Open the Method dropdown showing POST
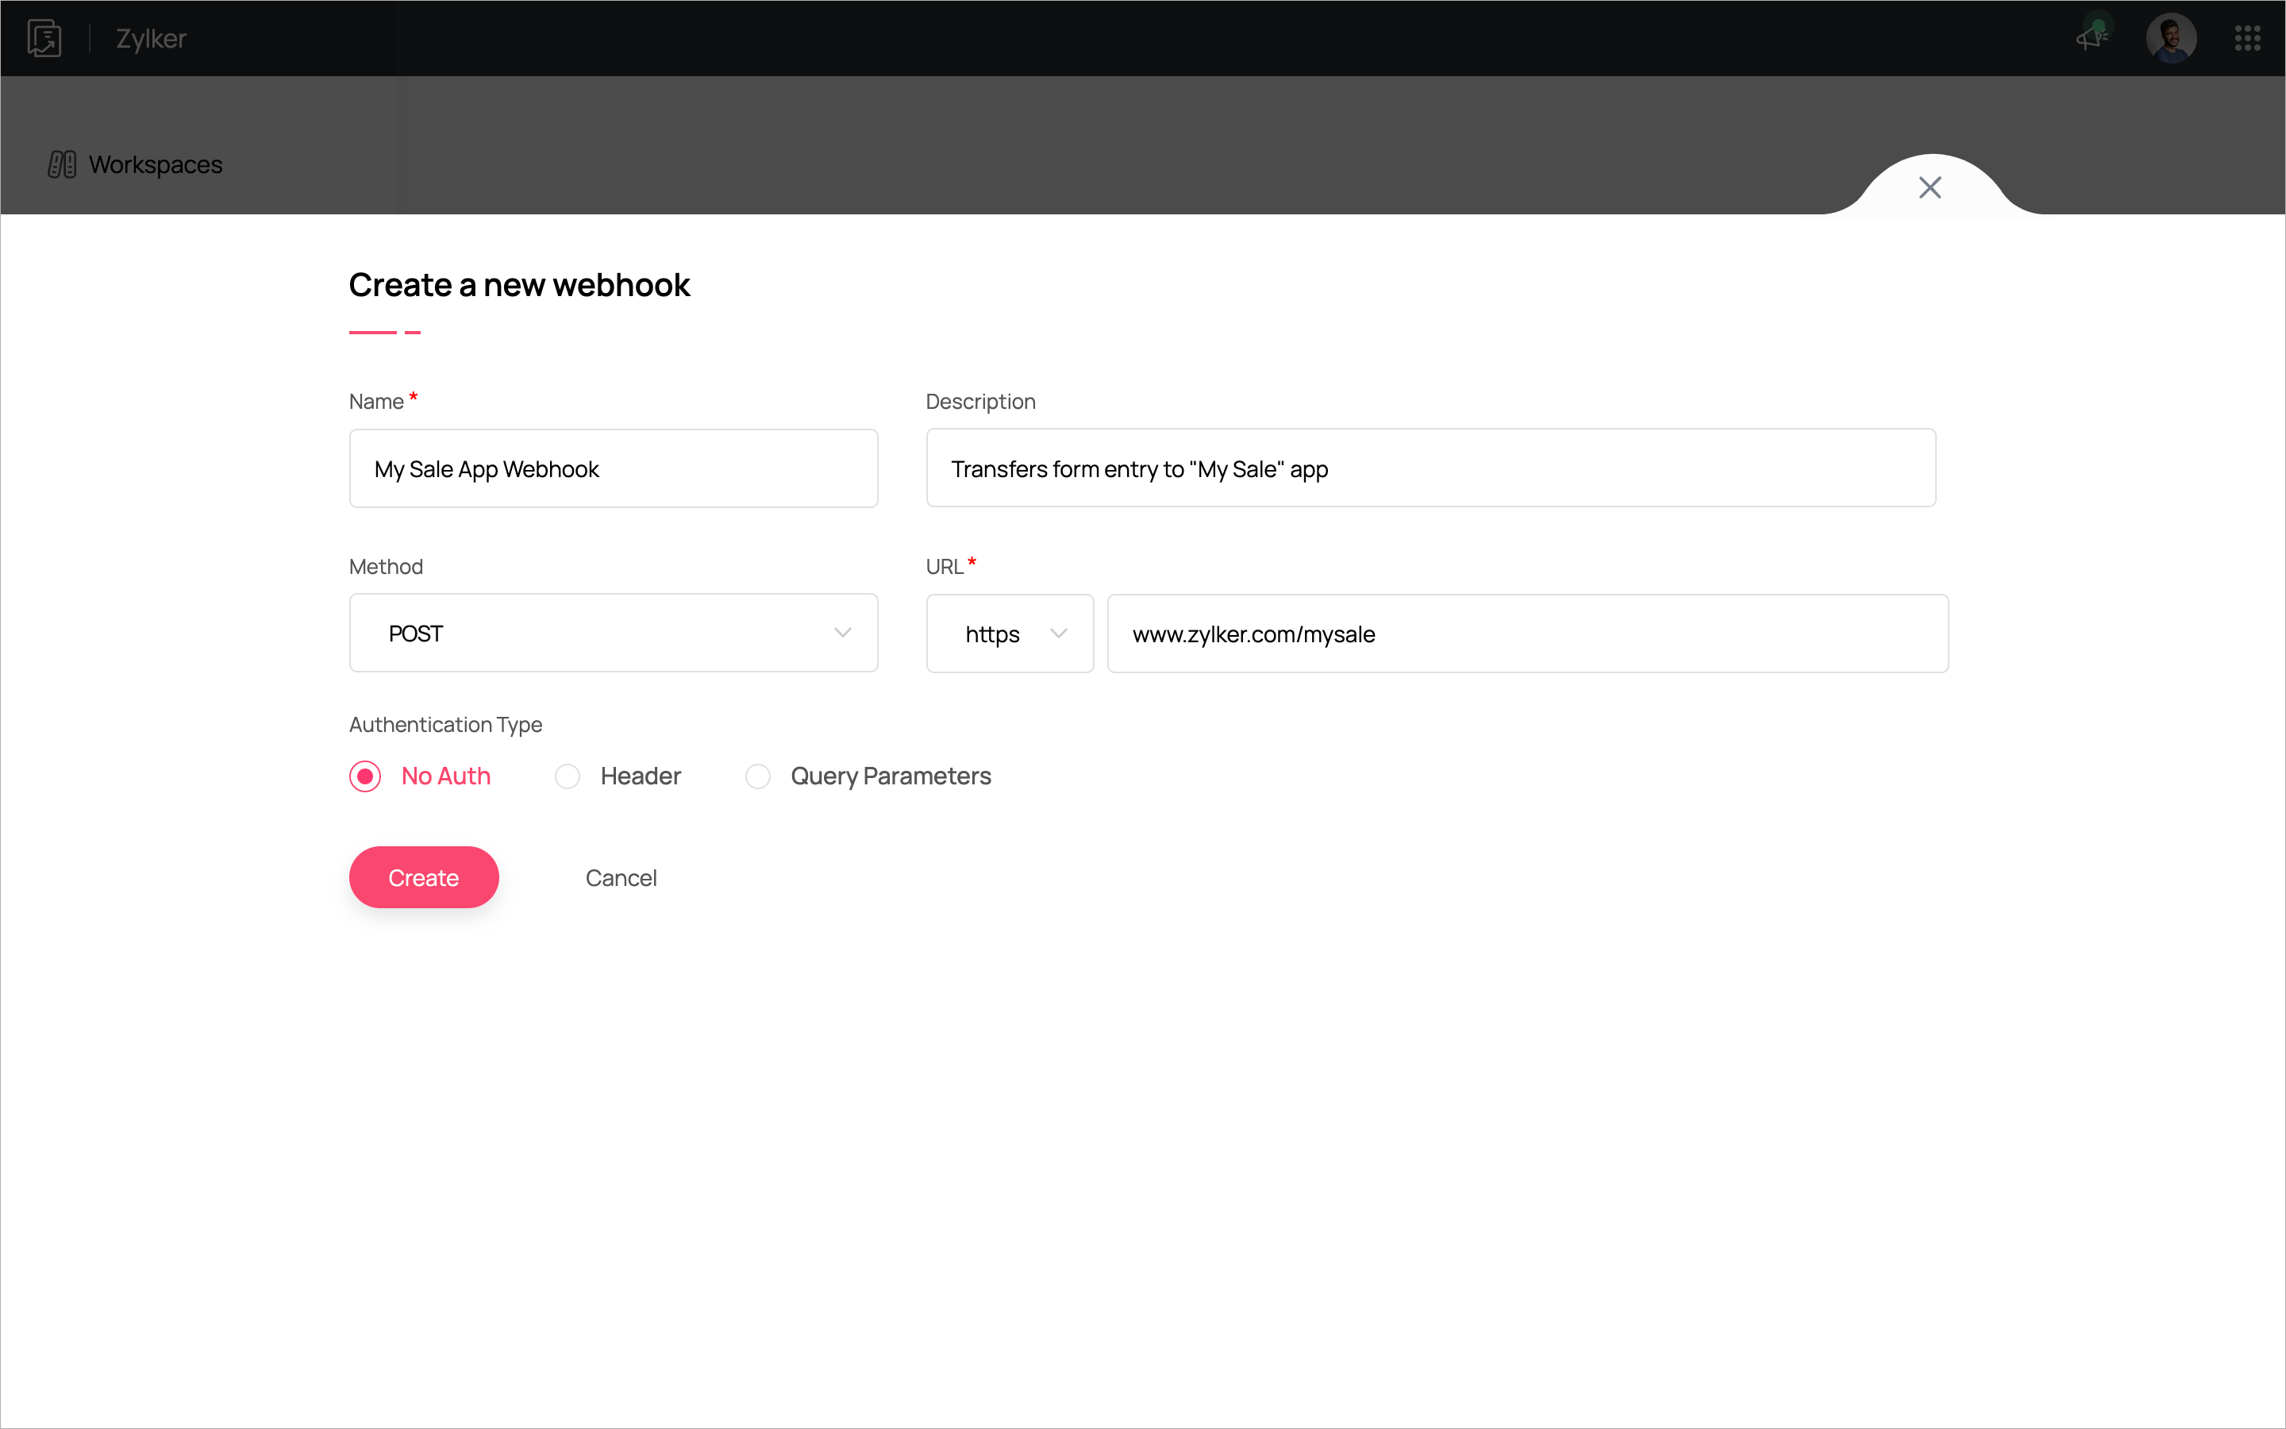Viewport: 2286px width, 1429px height. (x=613, y=634)
